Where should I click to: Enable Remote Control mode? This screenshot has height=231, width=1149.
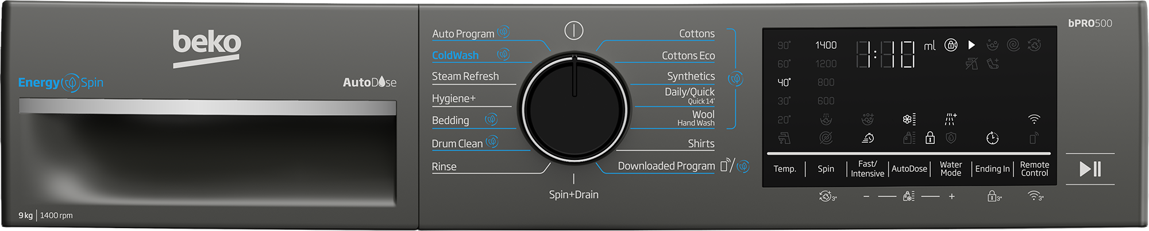click(1034, 169)
